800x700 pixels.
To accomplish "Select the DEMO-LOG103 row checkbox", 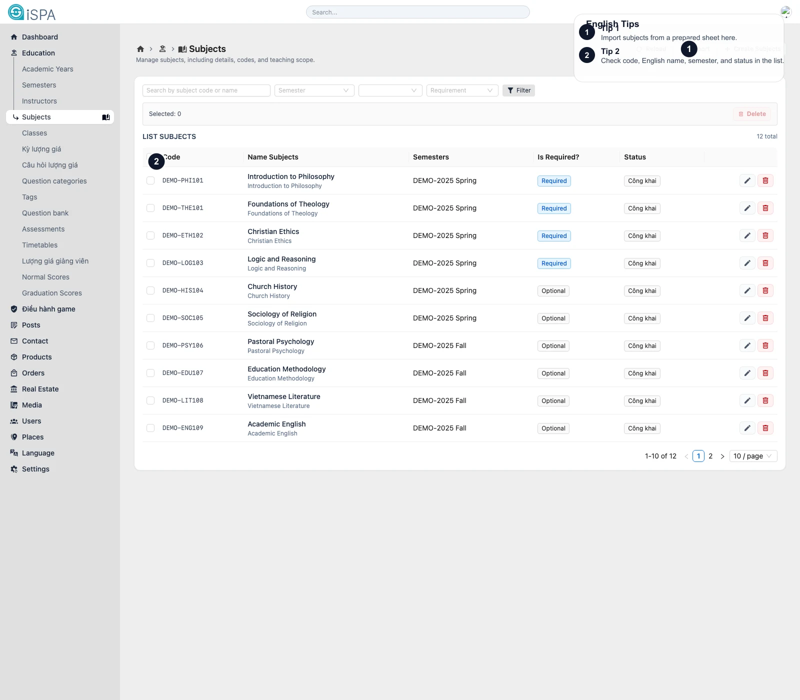I will 150,263.
